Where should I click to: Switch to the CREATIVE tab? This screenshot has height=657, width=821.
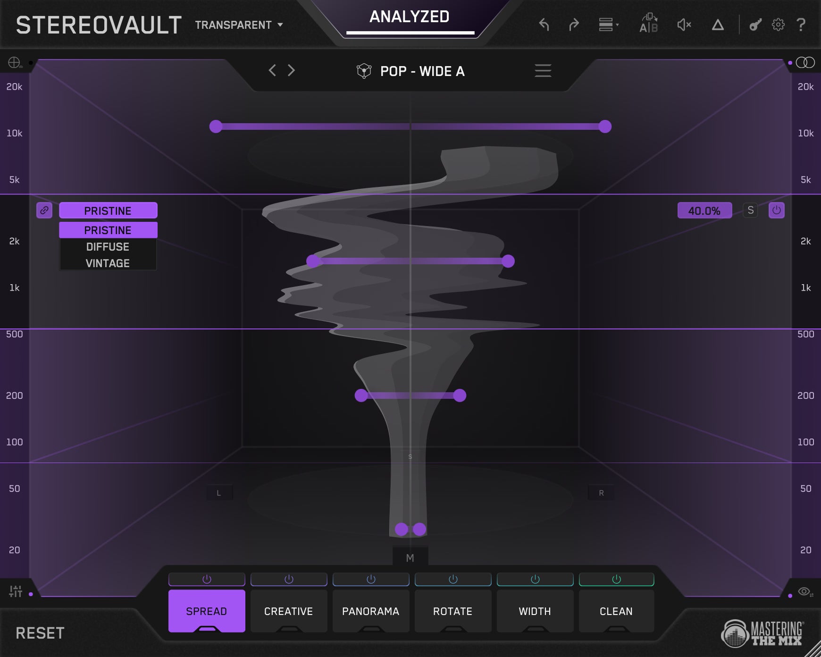click(x=289, y=611)
